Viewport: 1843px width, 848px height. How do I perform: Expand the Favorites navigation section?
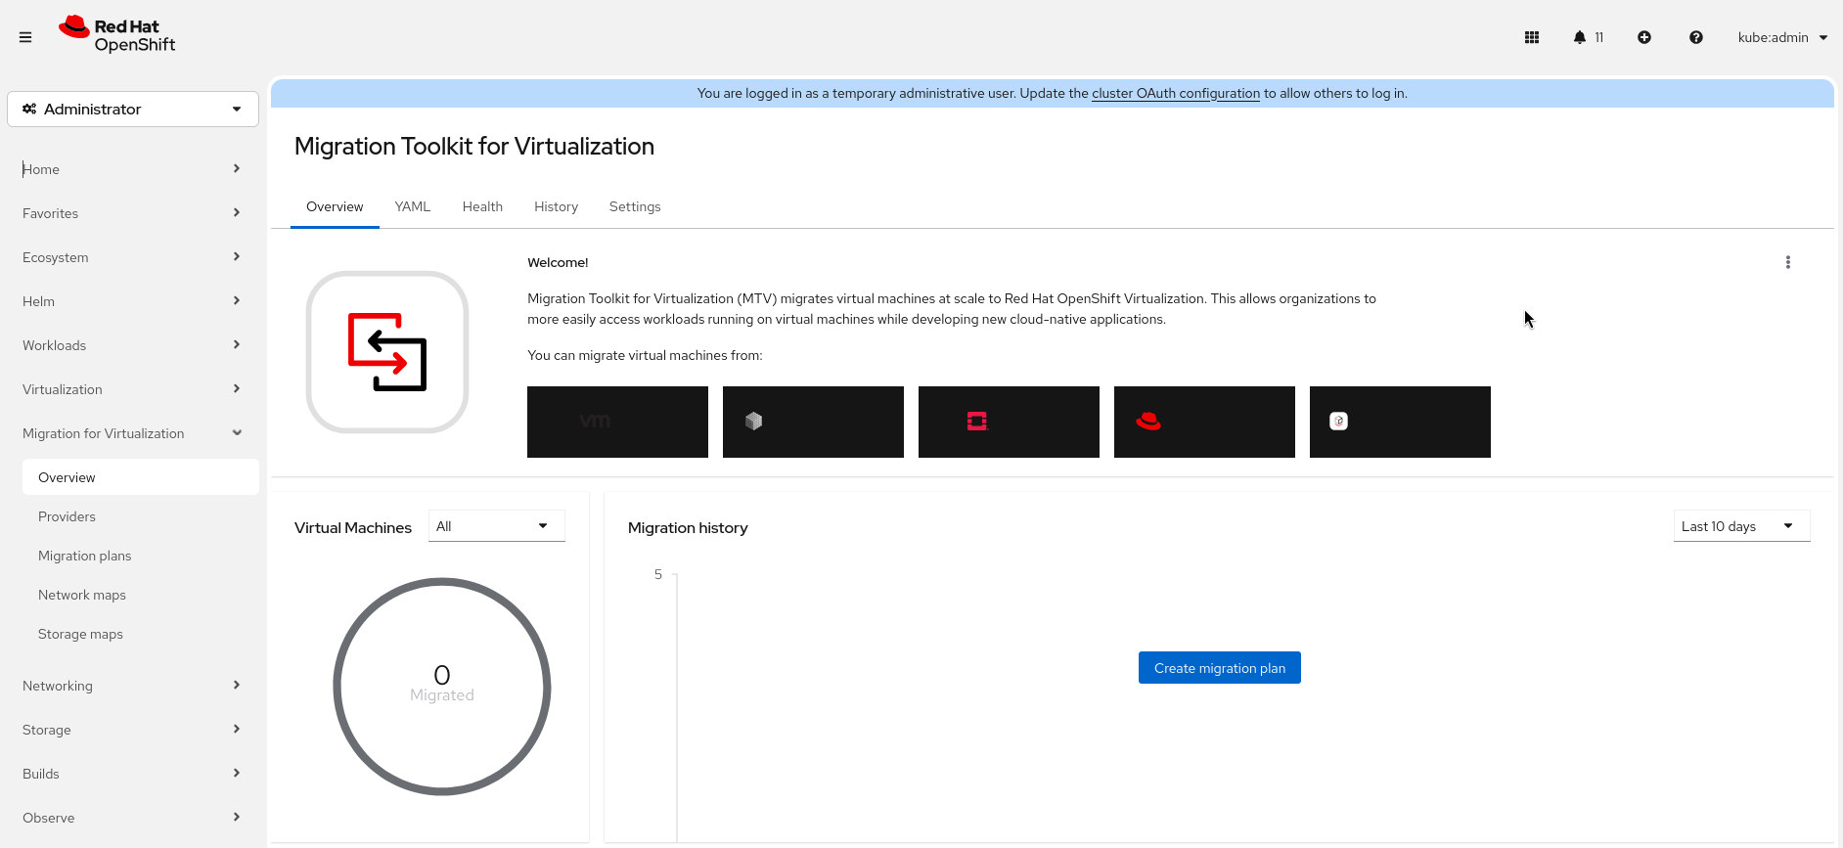tap(133, 213)
